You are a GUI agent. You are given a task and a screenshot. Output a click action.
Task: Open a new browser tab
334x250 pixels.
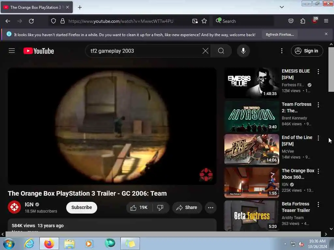click(x=80, y=7)
